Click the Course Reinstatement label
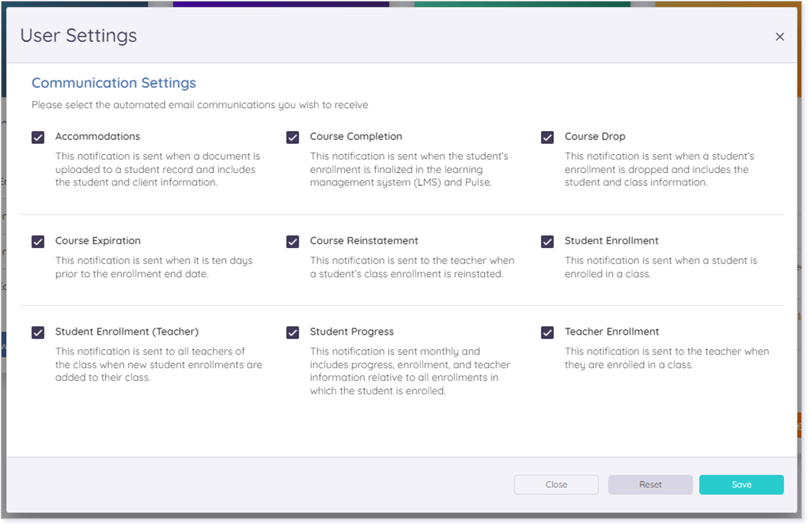 coord(364,241)
